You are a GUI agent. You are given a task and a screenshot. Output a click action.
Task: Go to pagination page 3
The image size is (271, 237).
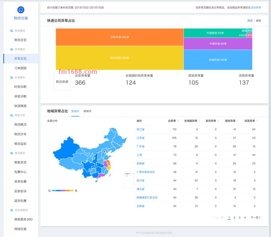[240, 218]
